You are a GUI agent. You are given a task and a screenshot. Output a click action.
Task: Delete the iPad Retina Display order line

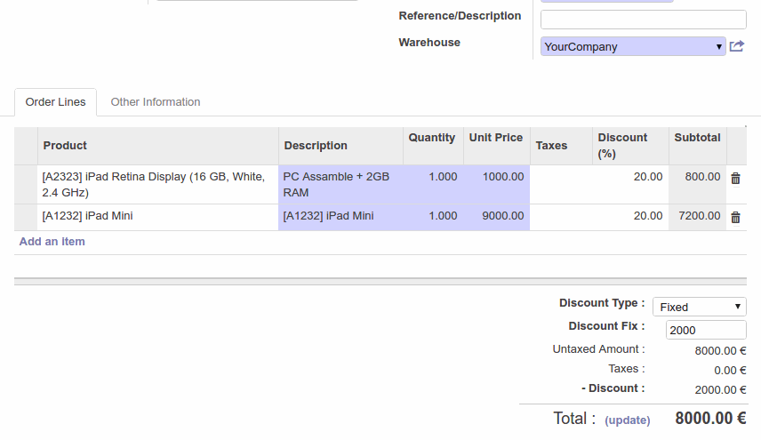tap(735, 179)
